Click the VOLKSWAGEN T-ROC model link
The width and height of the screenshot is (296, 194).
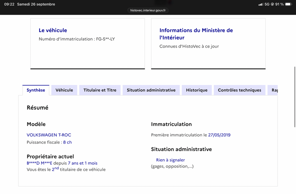point(49,135)
